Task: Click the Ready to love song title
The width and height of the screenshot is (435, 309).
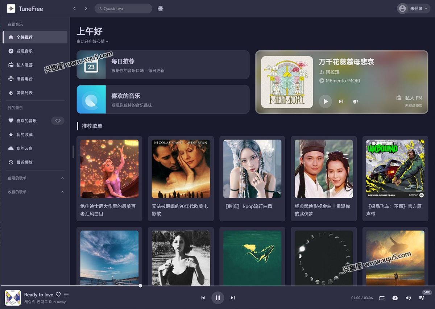Action: [x=39, y=295]
